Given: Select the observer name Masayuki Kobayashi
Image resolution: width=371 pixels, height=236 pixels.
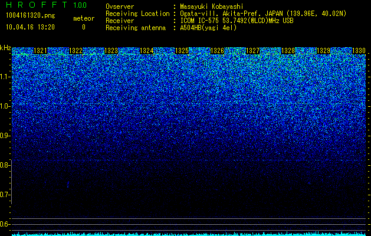Looking at the screenshot, I should (x=212, y=7).
